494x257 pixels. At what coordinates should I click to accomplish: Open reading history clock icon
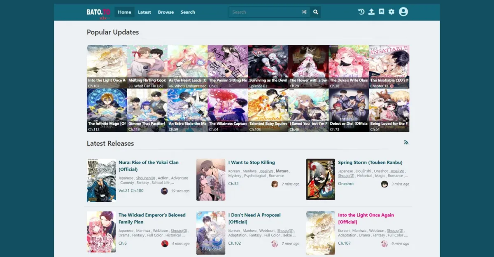tap(361, 12)
